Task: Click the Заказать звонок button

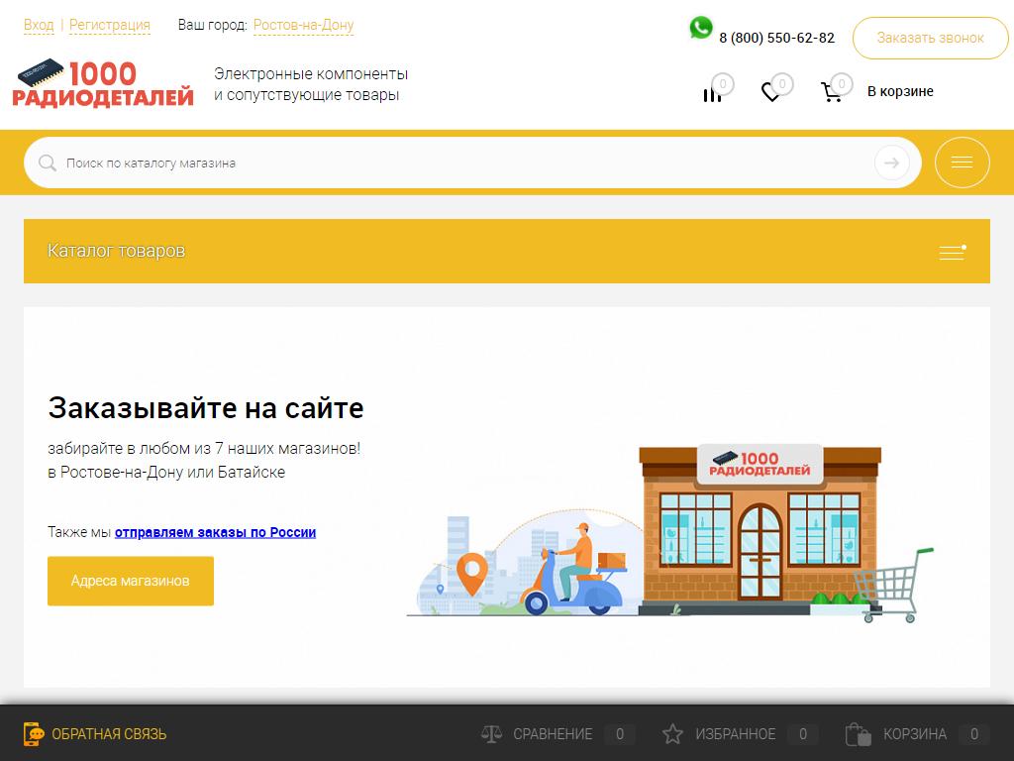Action: 930,38
